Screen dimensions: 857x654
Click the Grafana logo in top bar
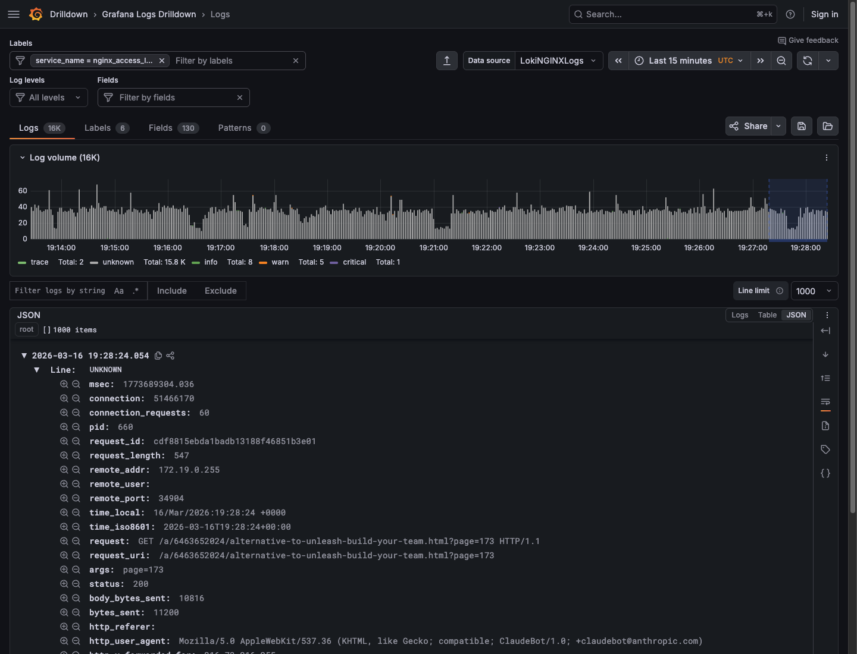pyautogui.click(x=36, y=14)
